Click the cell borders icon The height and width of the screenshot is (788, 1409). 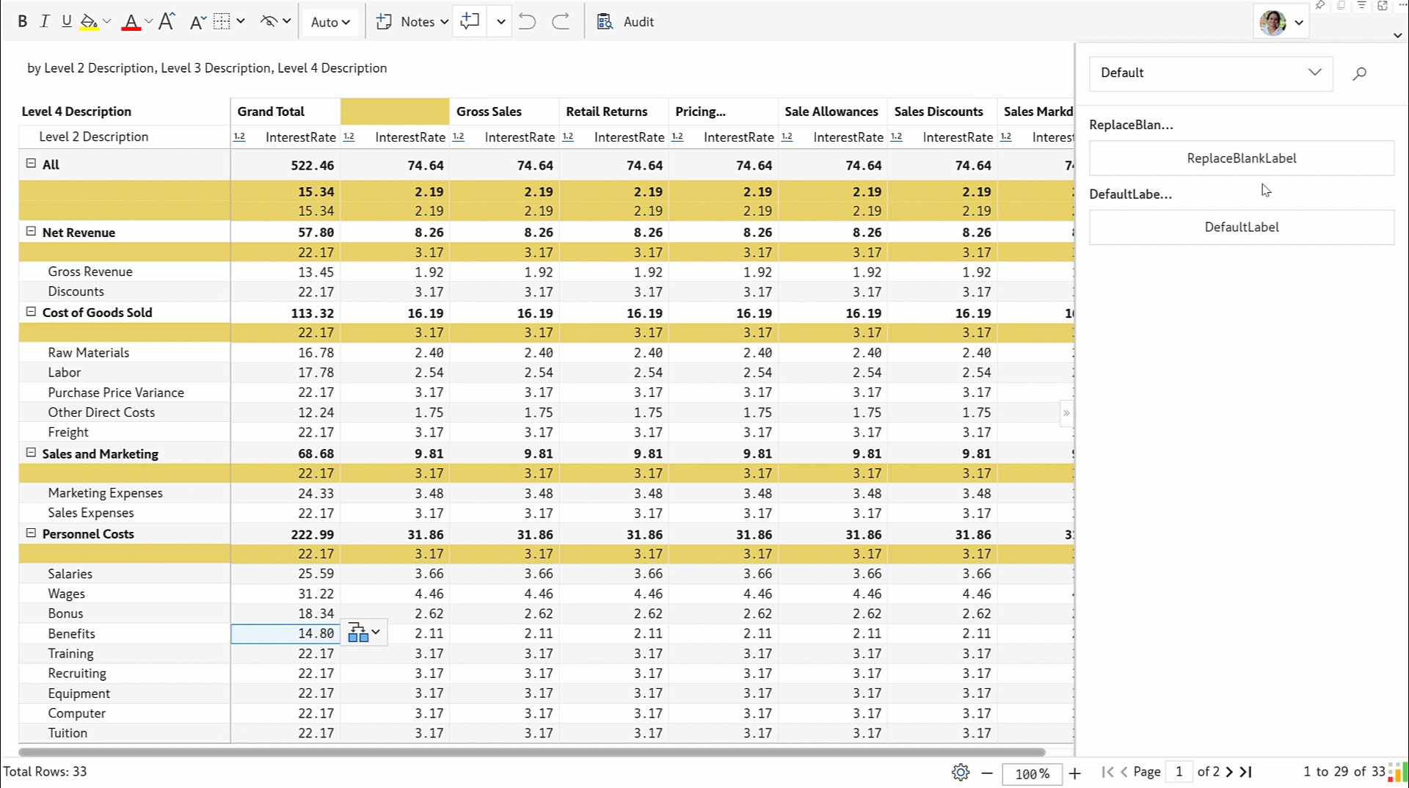coord(222,22)
